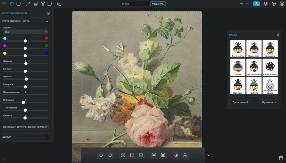Click the add new plus icon

274,4
